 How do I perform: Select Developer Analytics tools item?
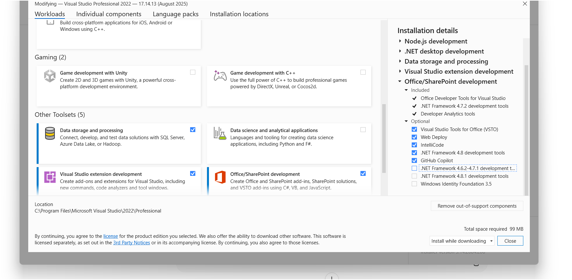(x=448, y=114)
